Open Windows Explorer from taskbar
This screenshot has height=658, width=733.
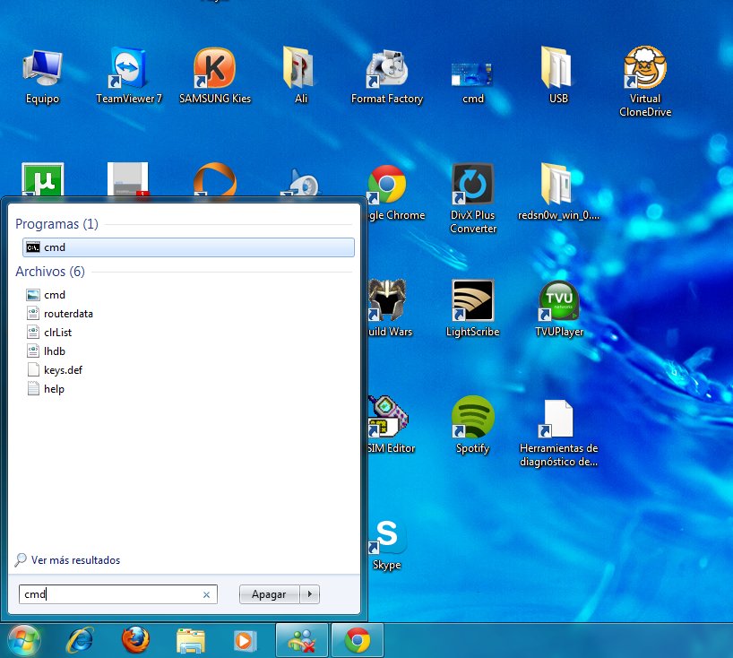191,640
